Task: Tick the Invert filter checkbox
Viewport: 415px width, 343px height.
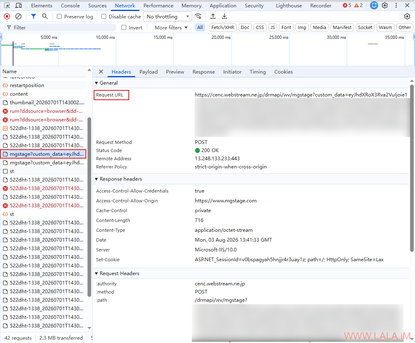Action: click(124, 27)
